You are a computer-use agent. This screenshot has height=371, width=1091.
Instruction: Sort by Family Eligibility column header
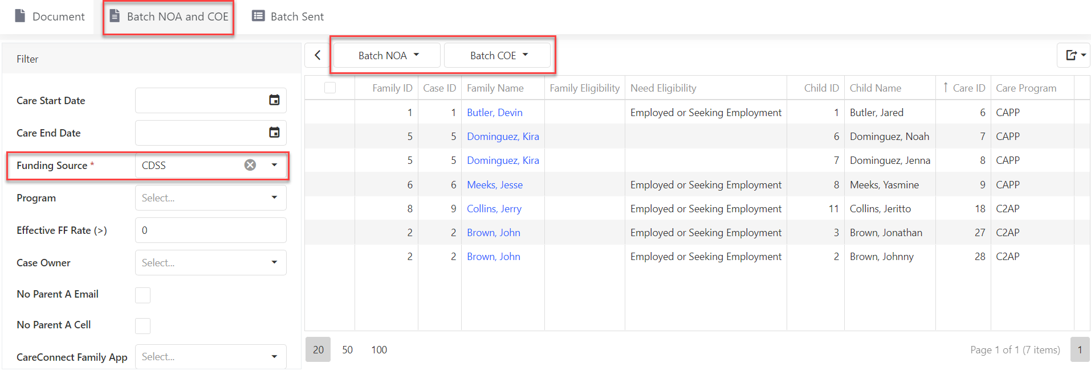pyautogui.click(x=585, y=88)
